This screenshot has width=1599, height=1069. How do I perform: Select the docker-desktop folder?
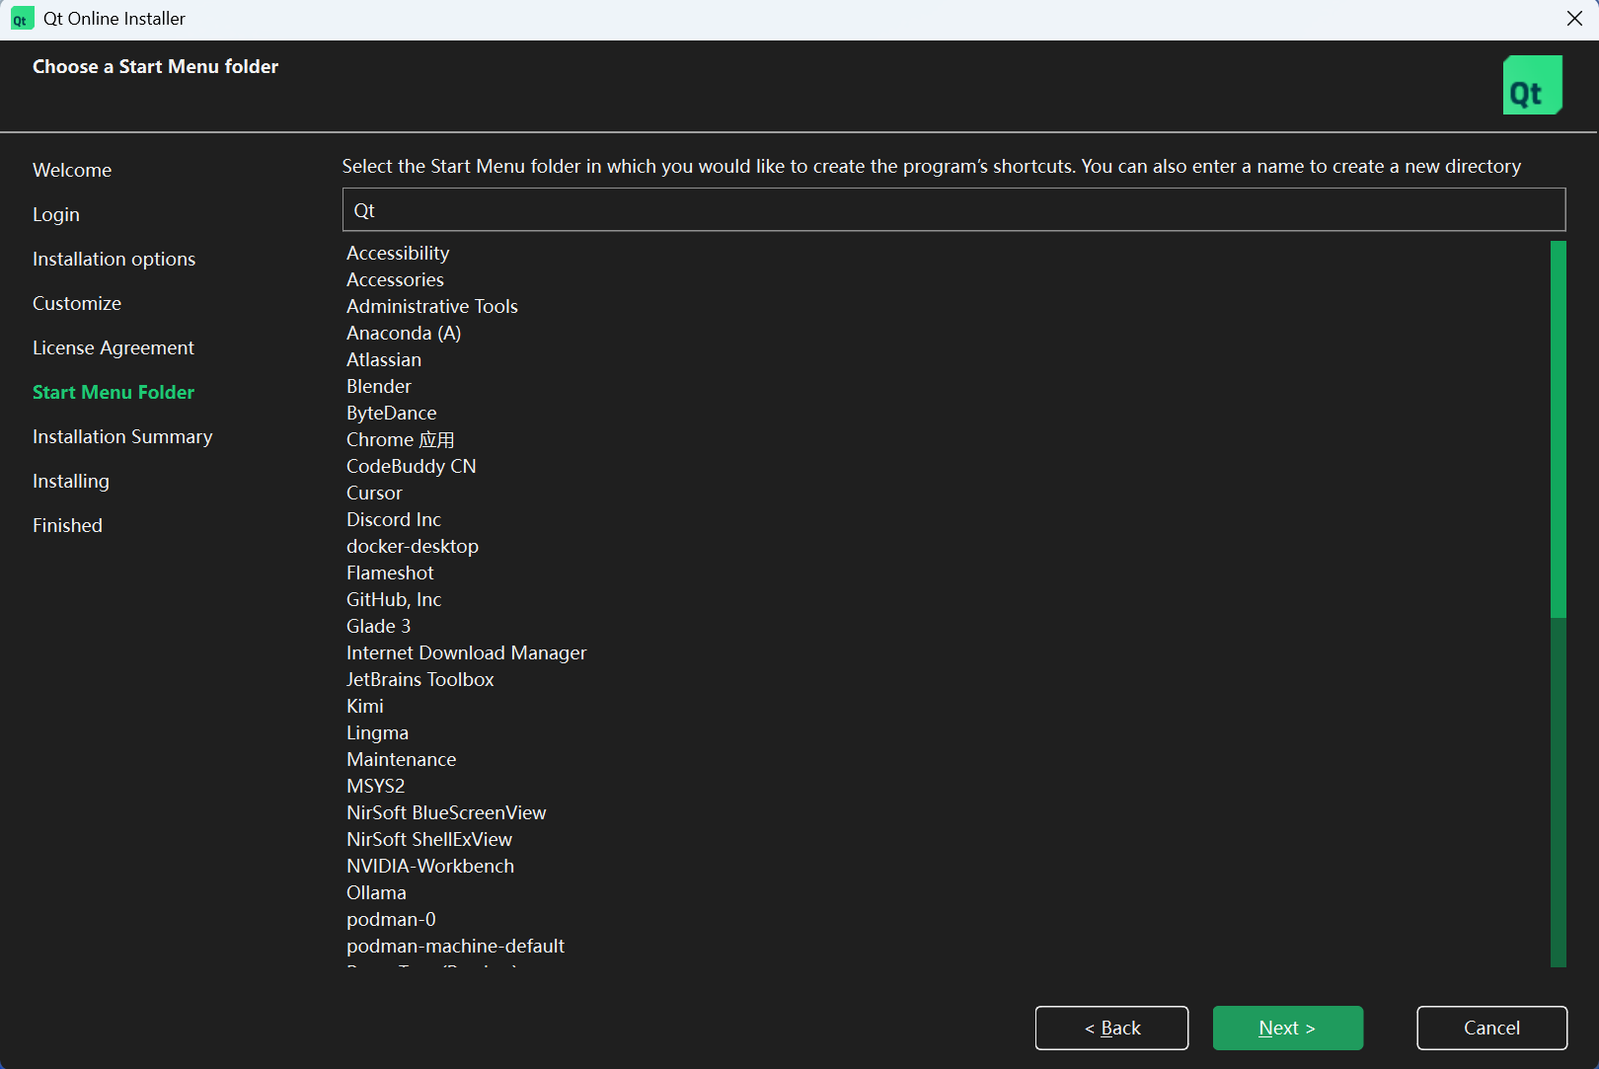tap(413, 546)
